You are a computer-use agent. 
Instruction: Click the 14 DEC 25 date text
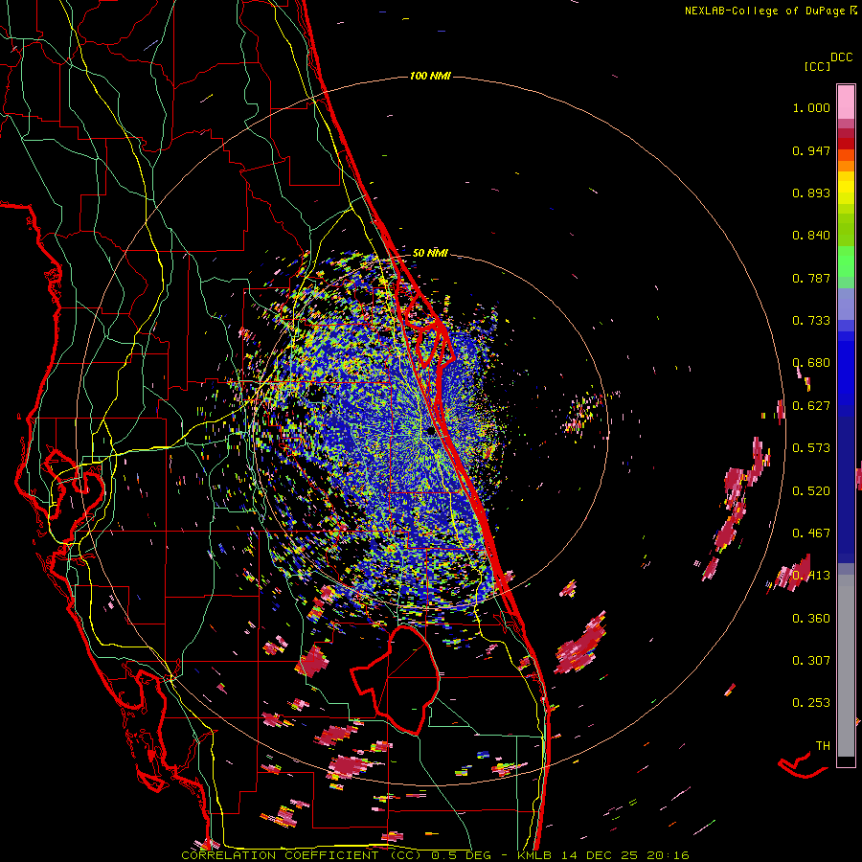click(601, 855)
